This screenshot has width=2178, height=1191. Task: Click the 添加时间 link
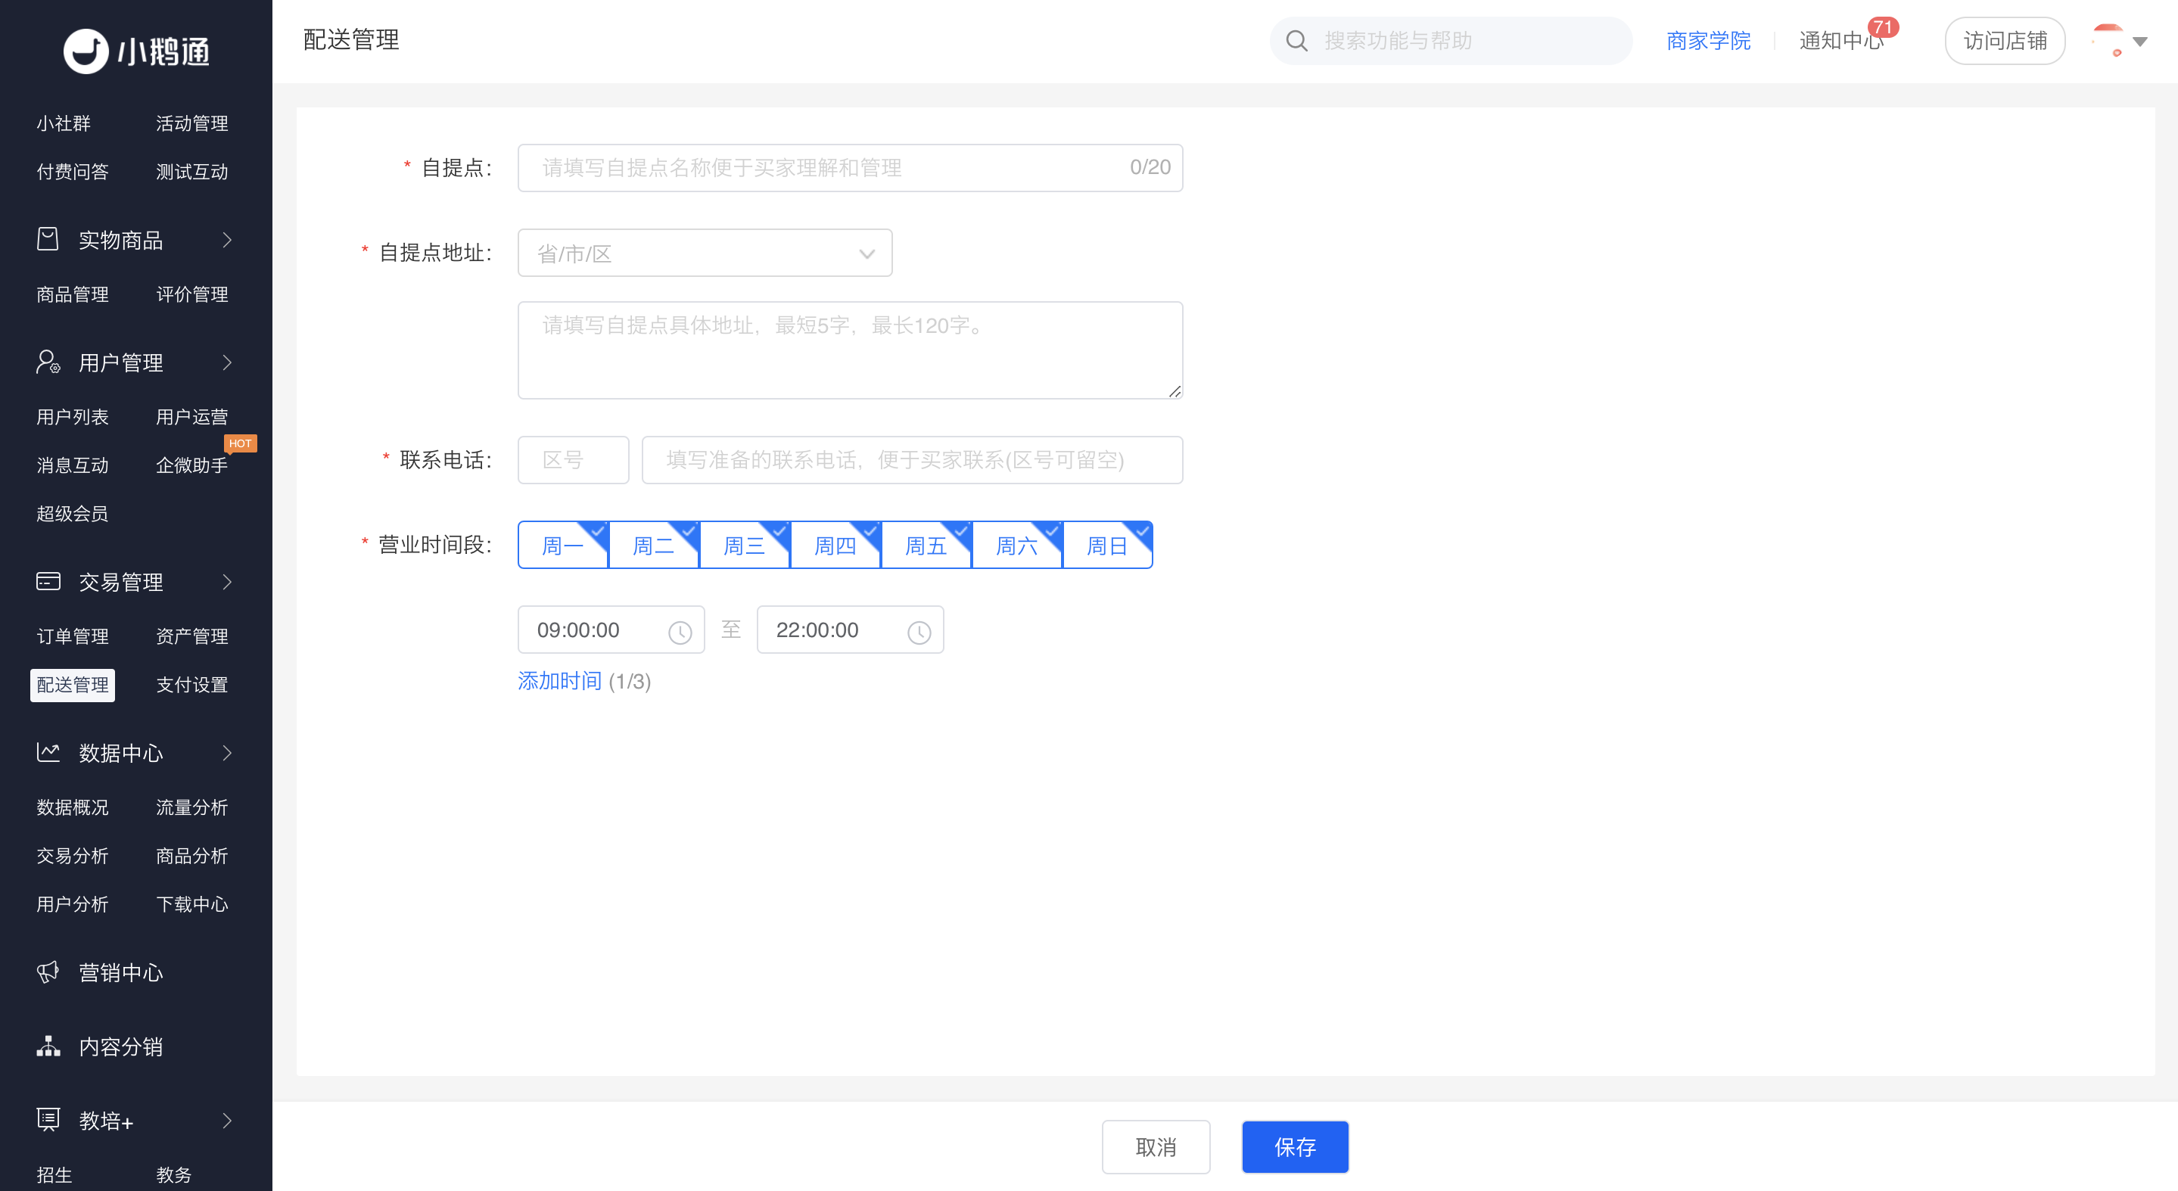[x=560, y=681]
